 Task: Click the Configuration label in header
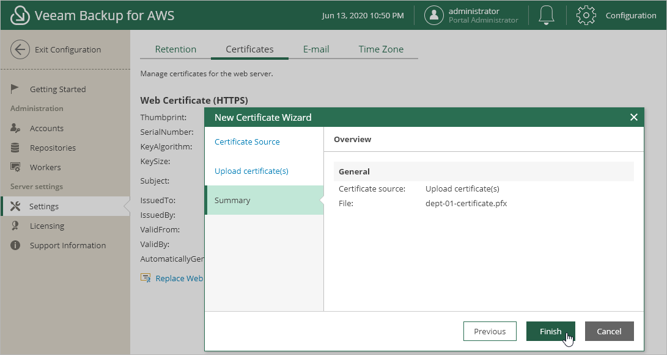coord(631,15)
